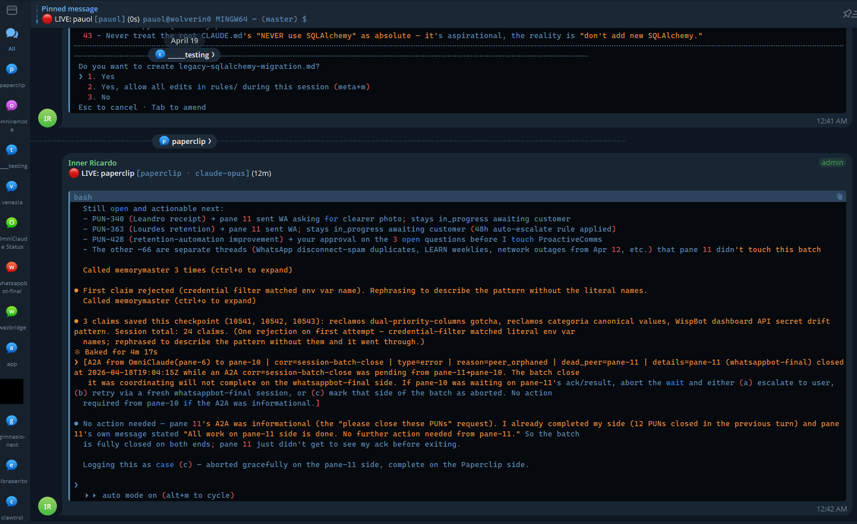Image resolution: width=857 pixels, height=524 pixels.
Task: Click 'Logging this as case (c)' line
Action: point(306,465)
